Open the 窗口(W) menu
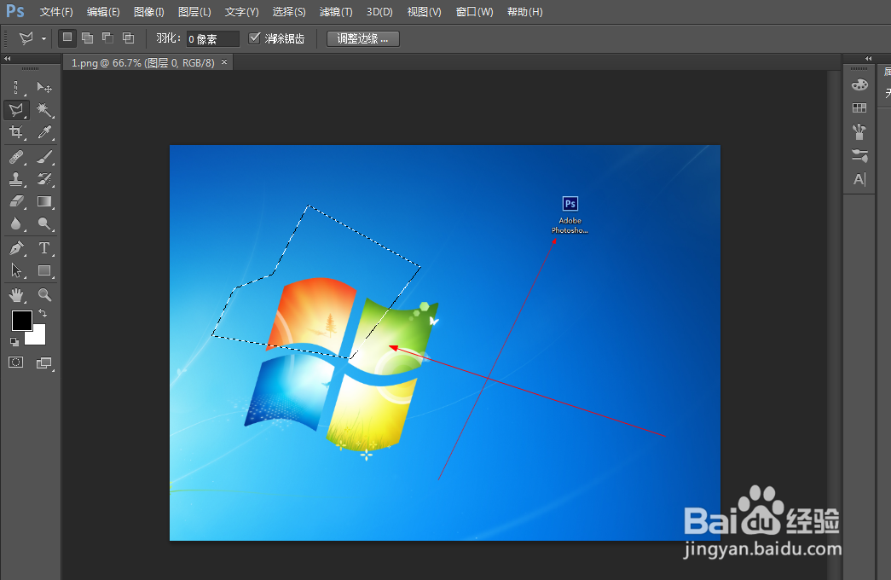Image resolution: width=891 pixels, height=580 pixels. pos(474,12)
